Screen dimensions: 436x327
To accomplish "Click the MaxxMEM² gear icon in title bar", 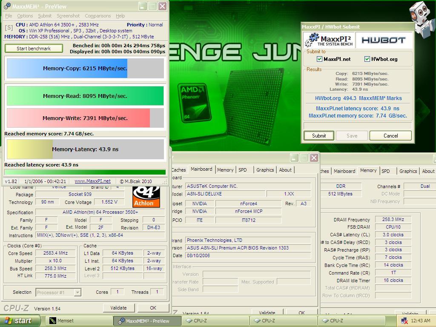I will (x=7, y=6).
